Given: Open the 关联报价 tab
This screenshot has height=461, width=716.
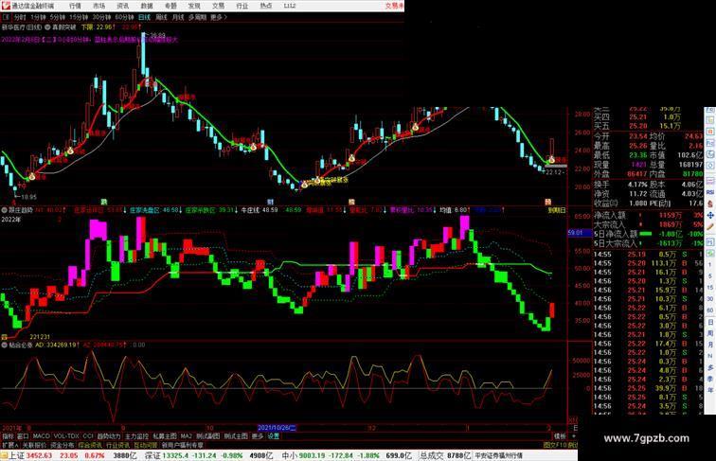Looking at the screenshot, I should point(34,445).
